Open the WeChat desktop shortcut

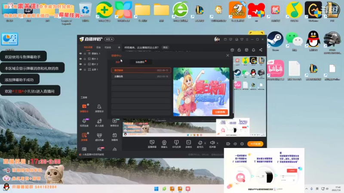point(295,41)
